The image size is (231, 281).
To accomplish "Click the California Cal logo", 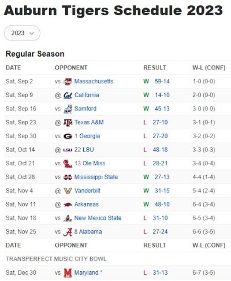I will (68, 95).
